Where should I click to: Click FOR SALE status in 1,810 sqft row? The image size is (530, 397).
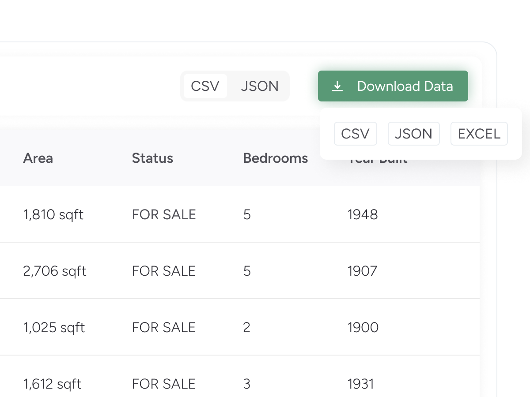163,215
